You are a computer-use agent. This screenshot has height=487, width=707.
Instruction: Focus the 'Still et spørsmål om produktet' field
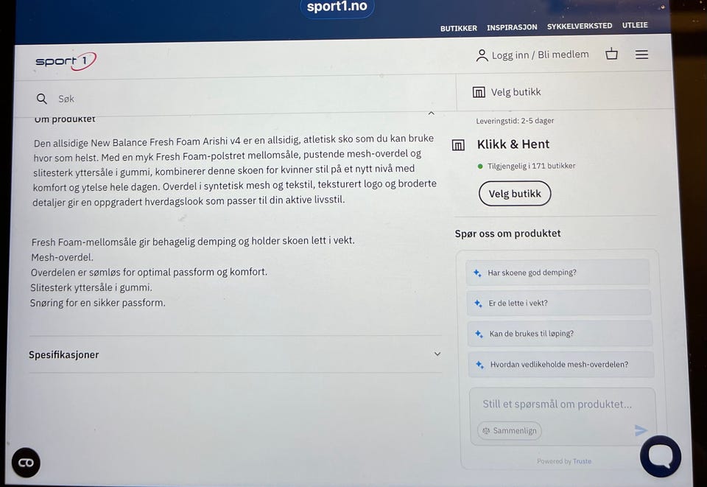(557, 404)
